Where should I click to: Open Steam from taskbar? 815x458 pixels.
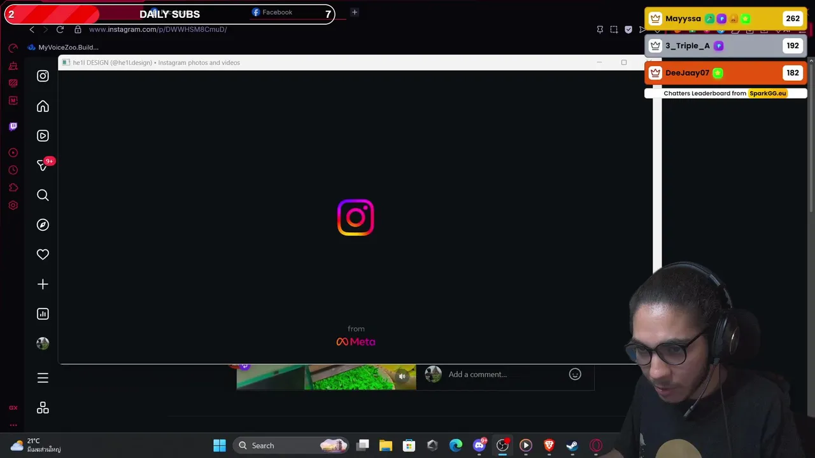click(572, 445)
